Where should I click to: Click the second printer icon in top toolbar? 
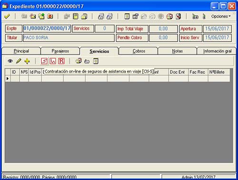click(109, 17)
